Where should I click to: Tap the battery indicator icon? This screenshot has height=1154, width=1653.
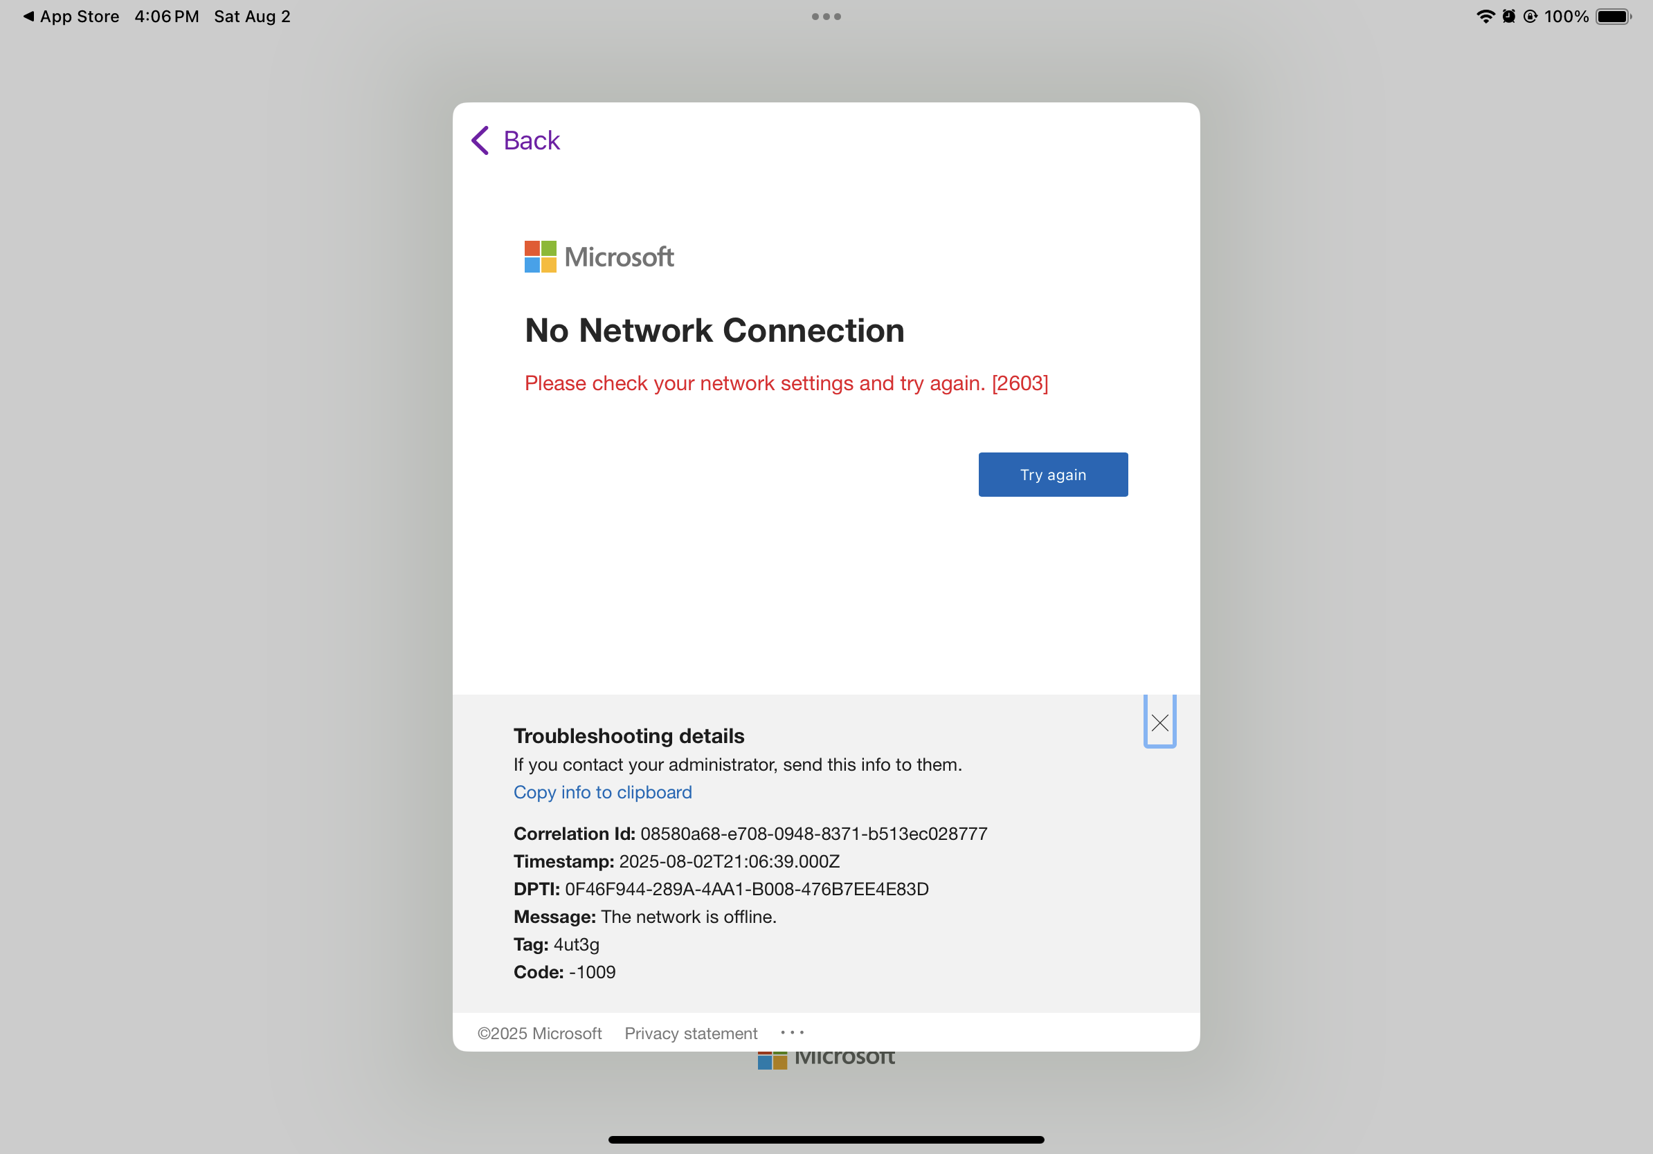coord(1613,17)
